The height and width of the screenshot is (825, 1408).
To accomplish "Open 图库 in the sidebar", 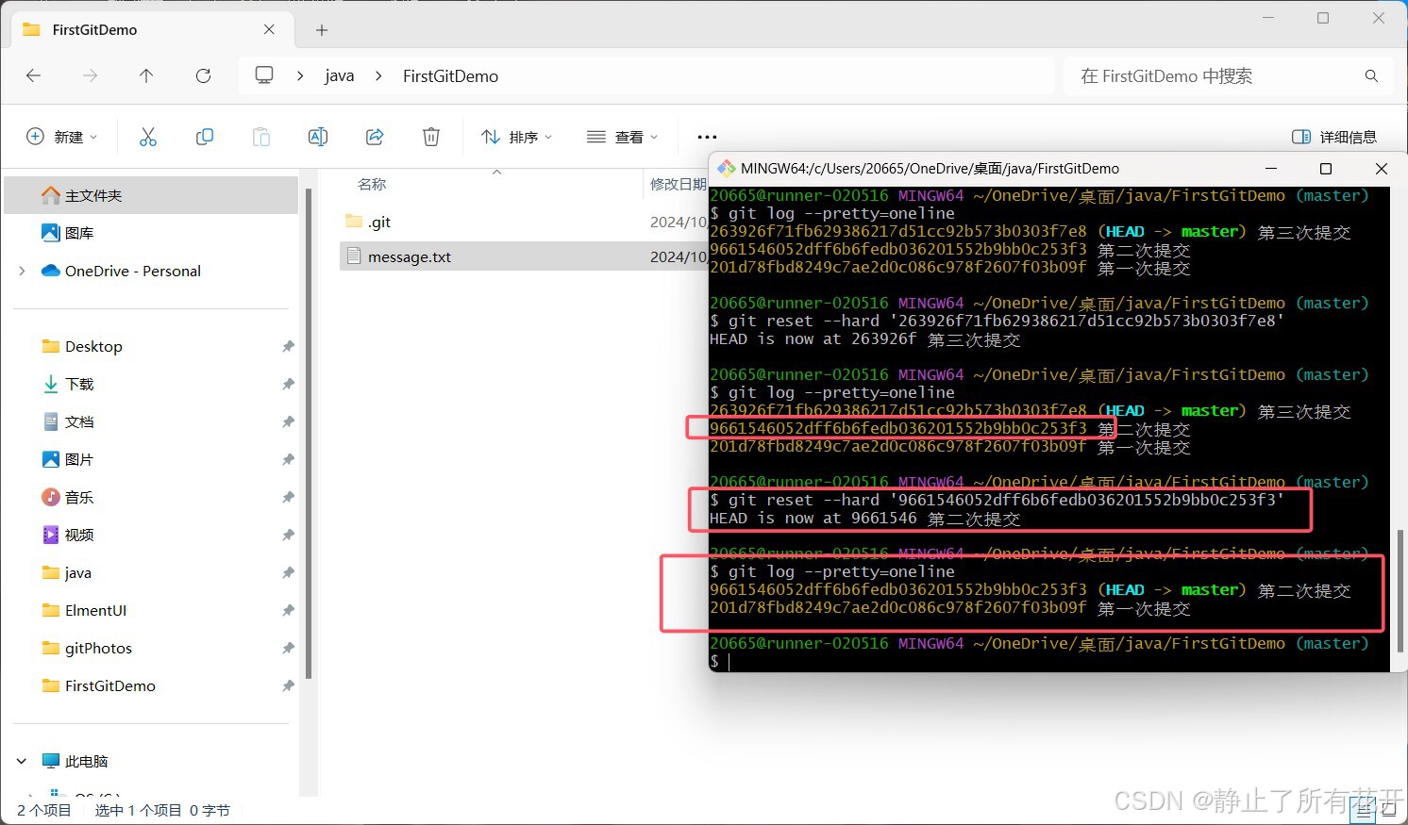I will coord(152,233).
